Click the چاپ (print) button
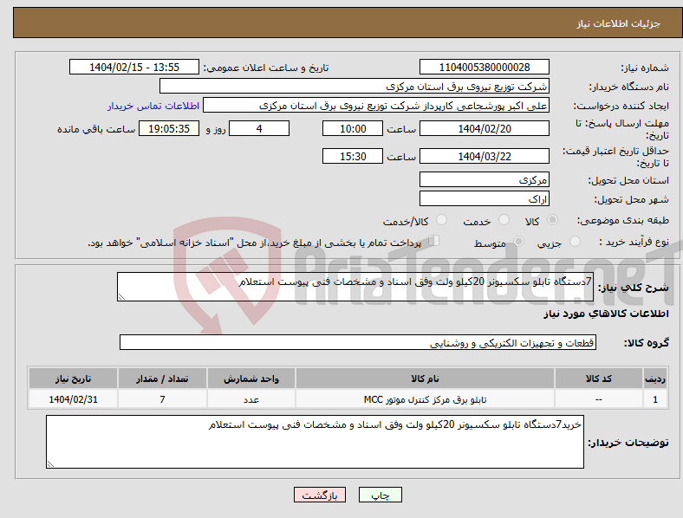The image size is (683, 518). tap(380, 495)
